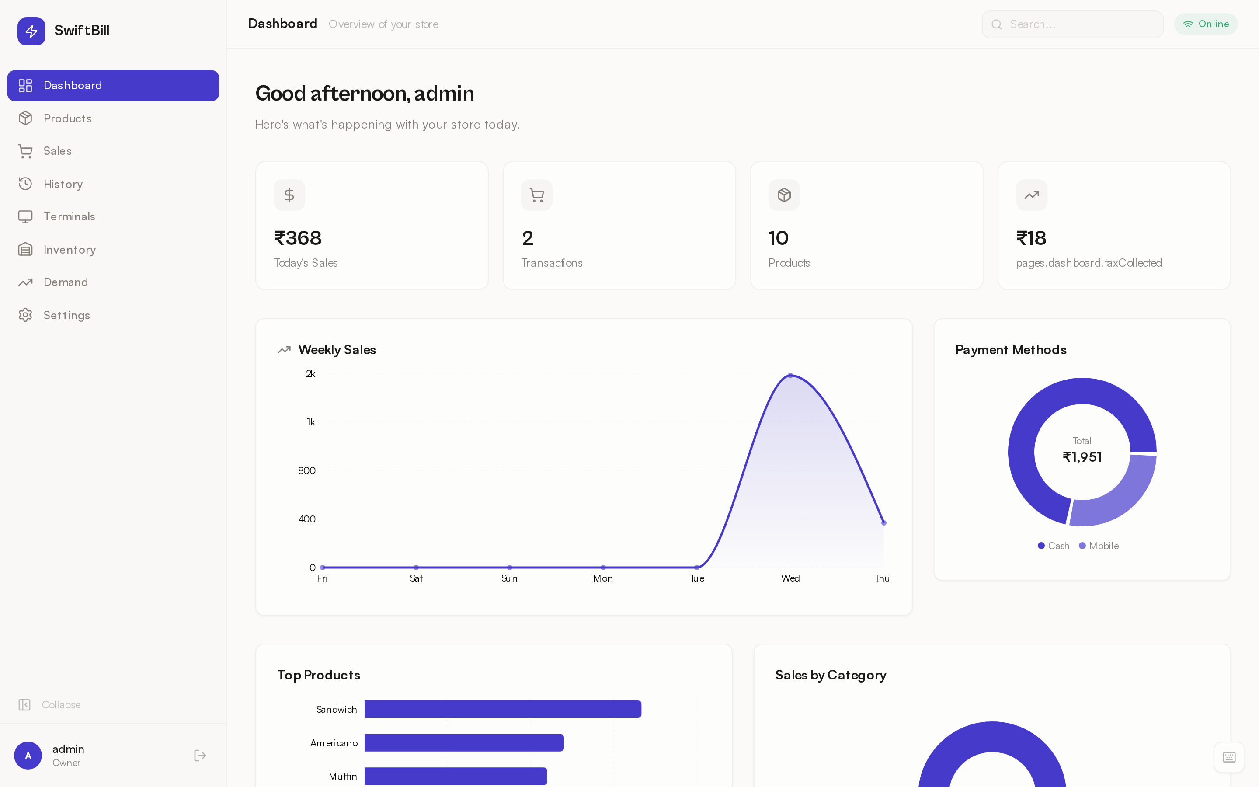The width and height of the screenshot is (1259, 787).
Task: Open the keyboard shortcuts floating button
Action: [x=1229, y=757]
